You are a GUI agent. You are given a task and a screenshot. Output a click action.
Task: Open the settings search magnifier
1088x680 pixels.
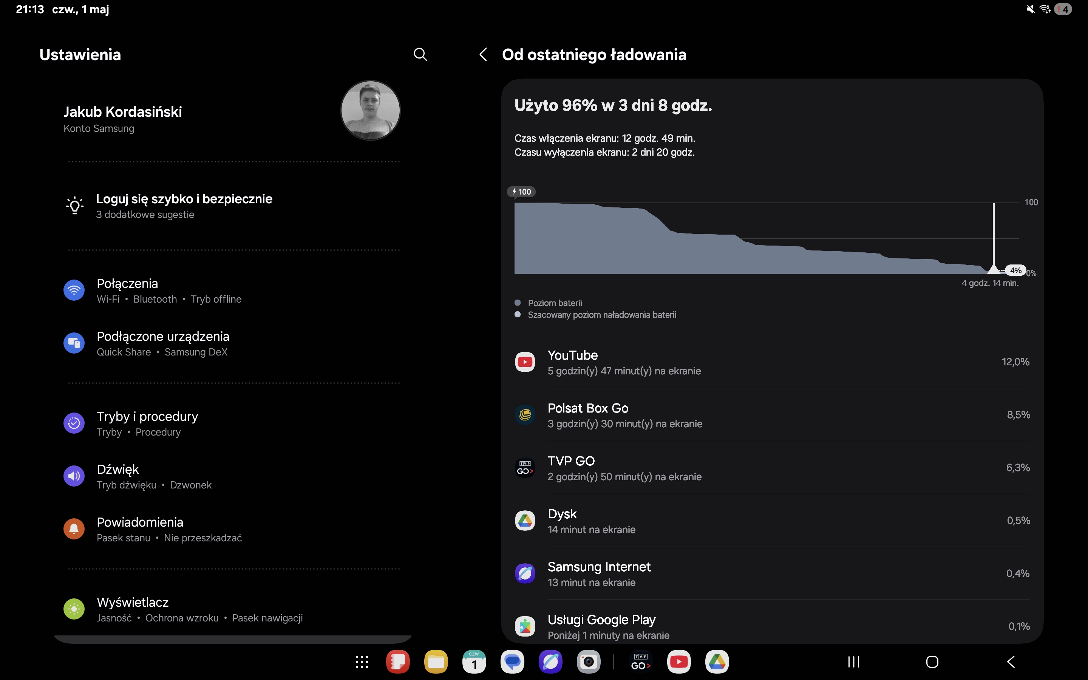pyautogui.click(x=420, y=54)
